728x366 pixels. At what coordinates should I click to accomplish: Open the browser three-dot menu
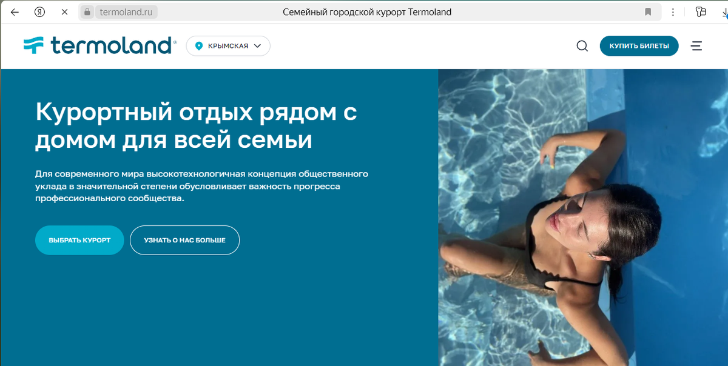tap(674, 12)
